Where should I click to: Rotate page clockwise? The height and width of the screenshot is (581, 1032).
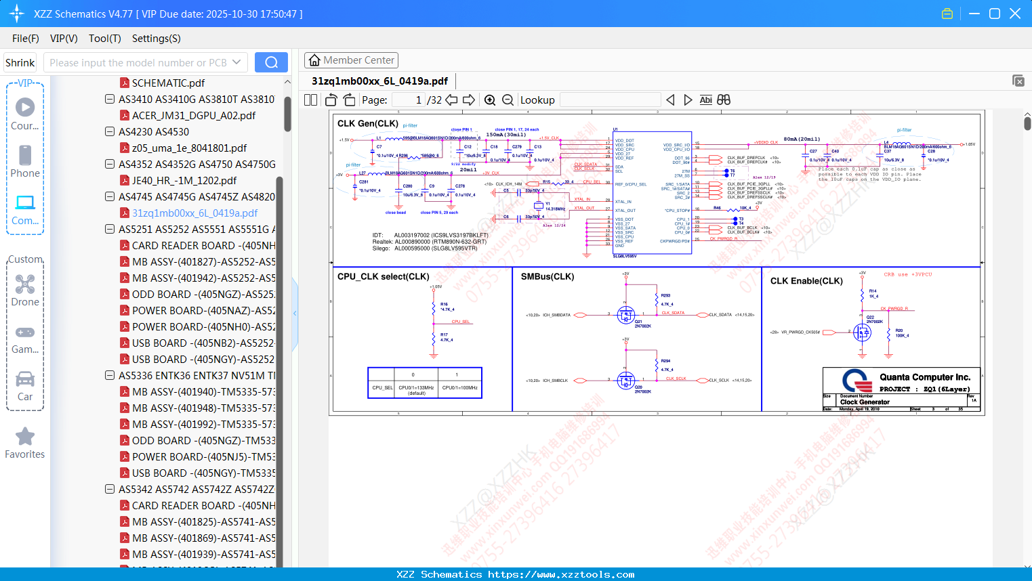coord(349,100)
